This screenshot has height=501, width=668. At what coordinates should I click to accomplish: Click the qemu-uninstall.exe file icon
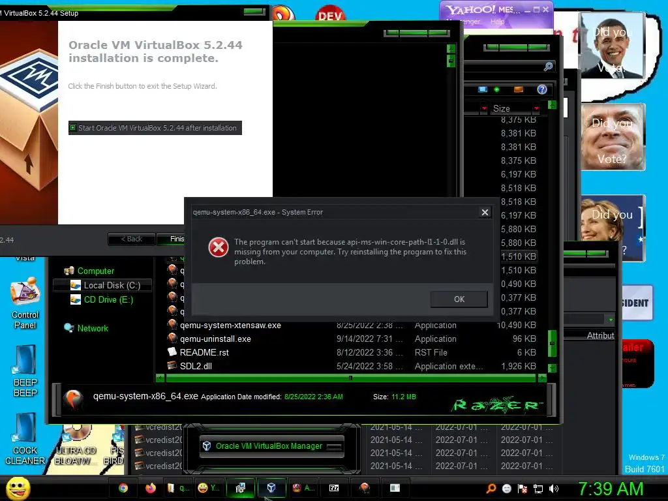point(172,339)
